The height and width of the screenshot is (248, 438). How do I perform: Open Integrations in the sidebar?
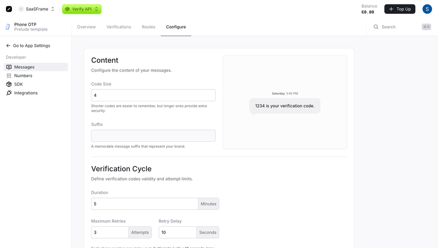point(36,93)
